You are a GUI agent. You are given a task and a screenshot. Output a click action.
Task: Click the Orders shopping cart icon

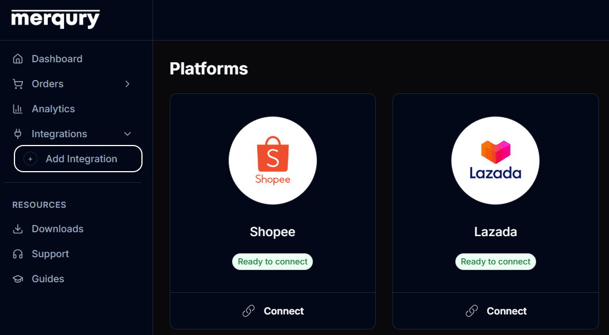[18, 84]
